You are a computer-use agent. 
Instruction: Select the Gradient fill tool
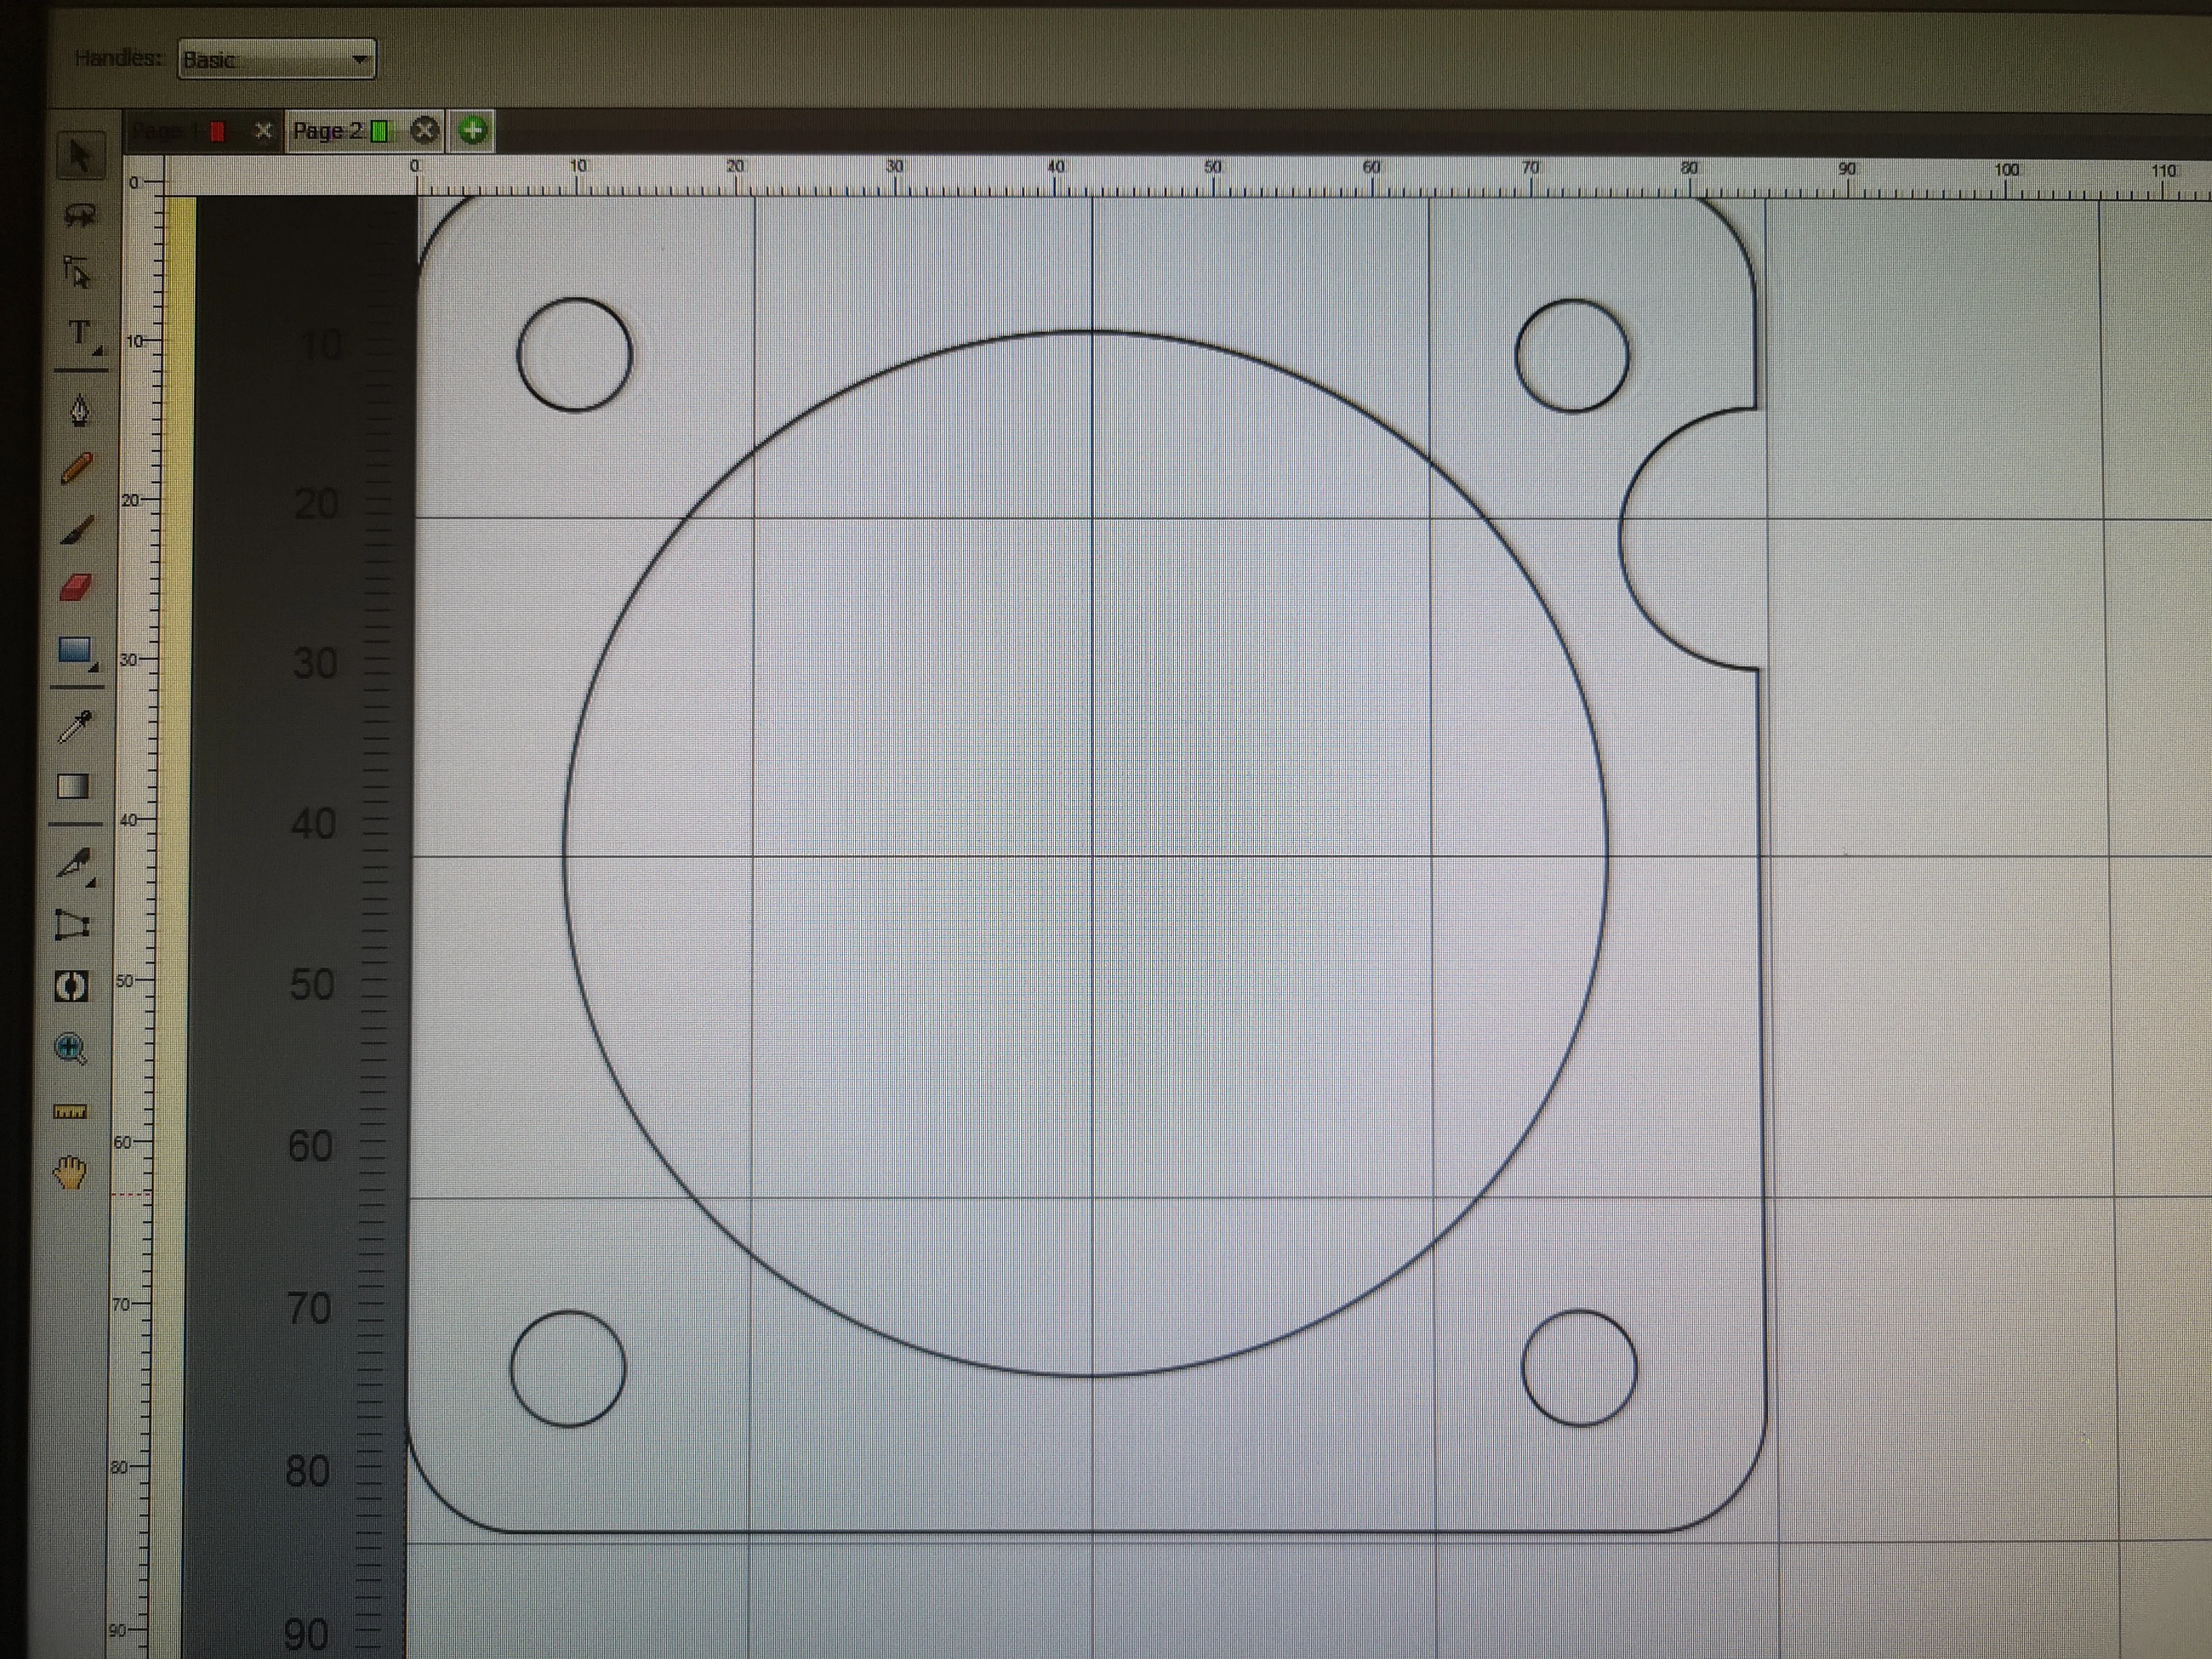click(x=73, y=786)
